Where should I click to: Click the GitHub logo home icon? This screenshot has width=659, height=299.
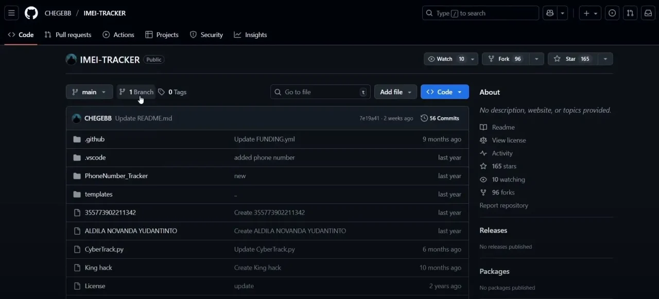(x=31, y=13)
